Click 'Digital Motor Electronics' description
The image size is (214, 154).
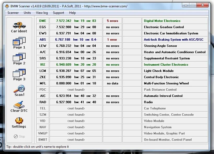pos(162,21)
